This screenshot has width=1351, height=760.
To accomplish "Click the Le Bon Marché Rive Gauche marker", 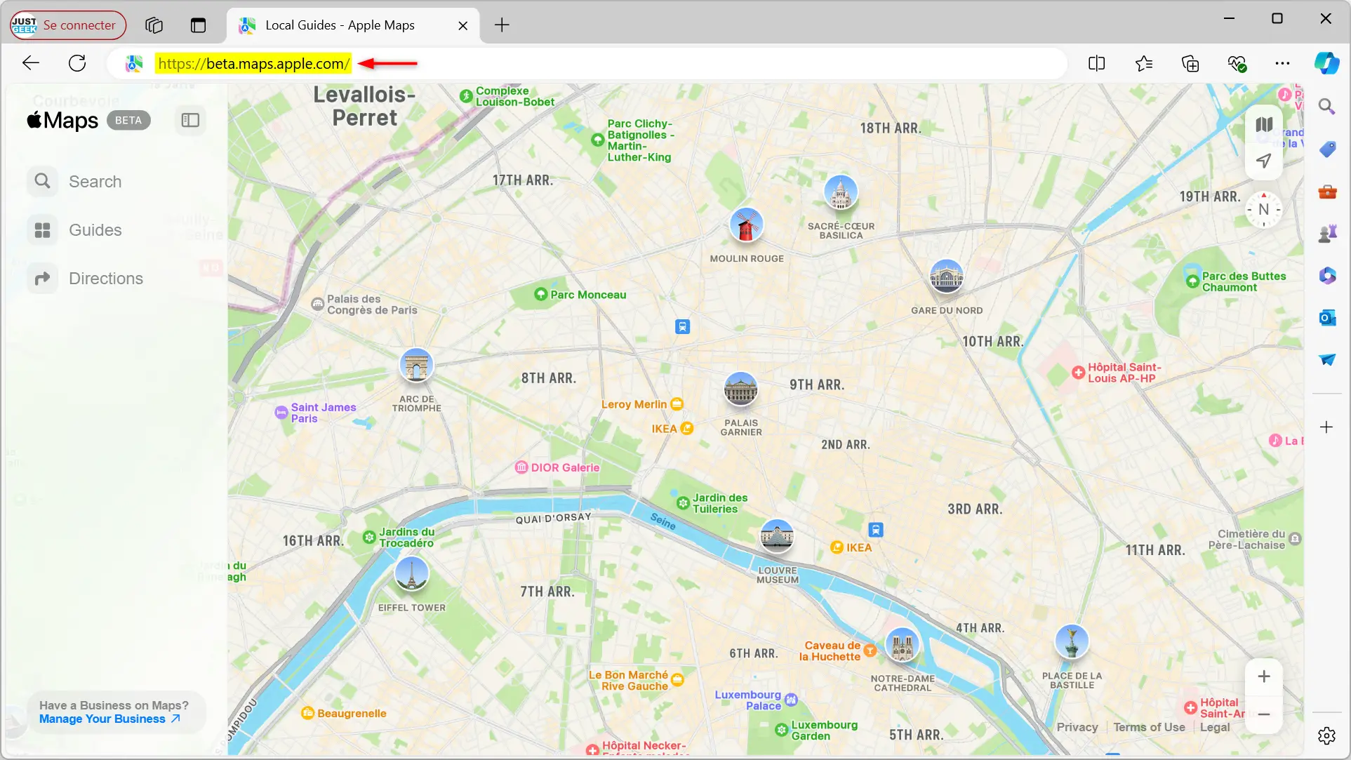I will [x=677, y=679].
